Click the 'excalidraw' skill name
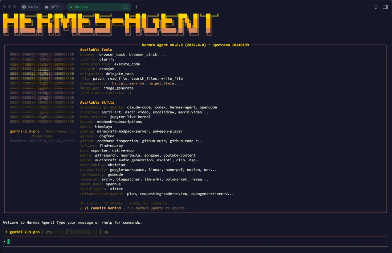This screenshot has width=392, height=253. pos(163,112)
